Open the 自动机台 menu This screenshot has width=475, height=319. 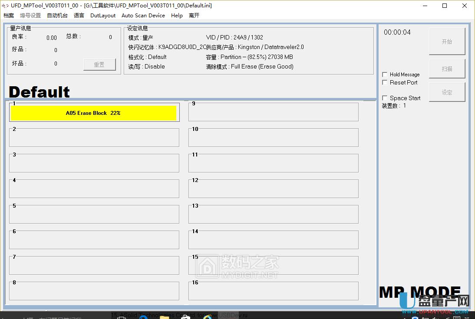(x=57, y=15)
